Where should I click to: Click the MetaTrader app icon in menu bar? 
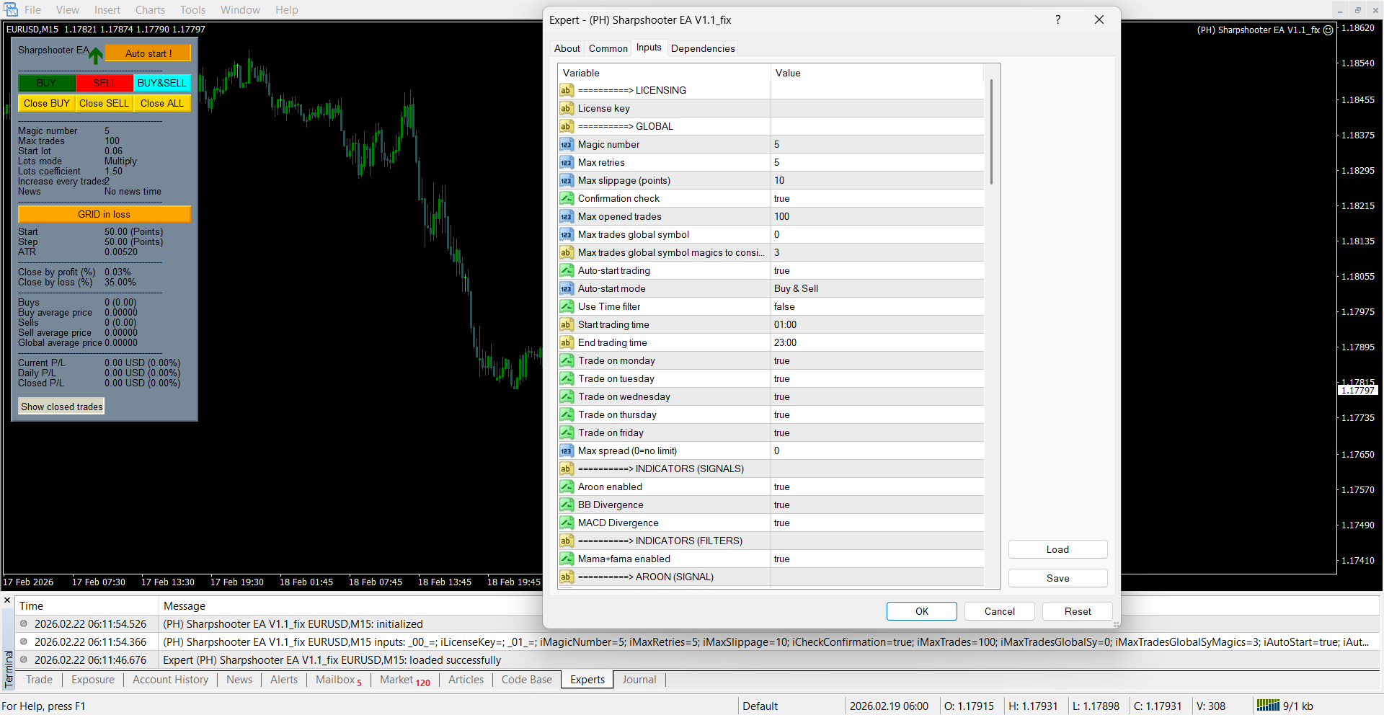click(11, 9)
